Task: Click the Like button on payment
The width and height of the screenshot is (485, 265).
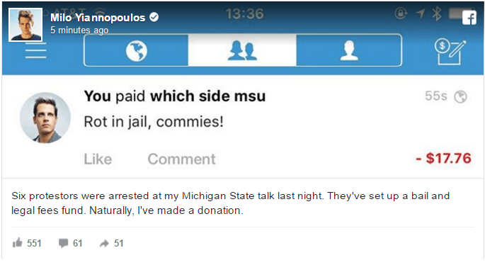Action: coord(98,159)
